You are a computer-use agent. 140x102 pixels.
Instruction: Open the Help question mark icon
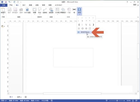127,2
